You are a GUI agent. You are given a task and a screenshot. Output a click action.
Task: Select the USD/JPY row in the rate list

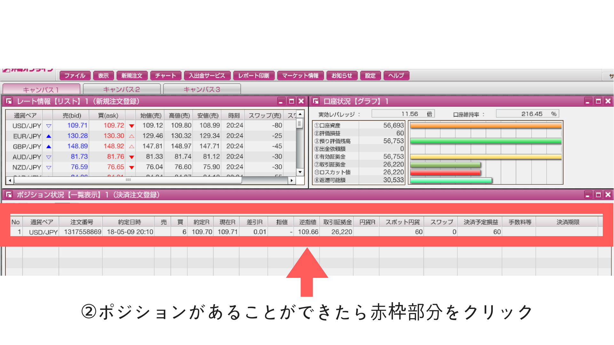(151, 126)
